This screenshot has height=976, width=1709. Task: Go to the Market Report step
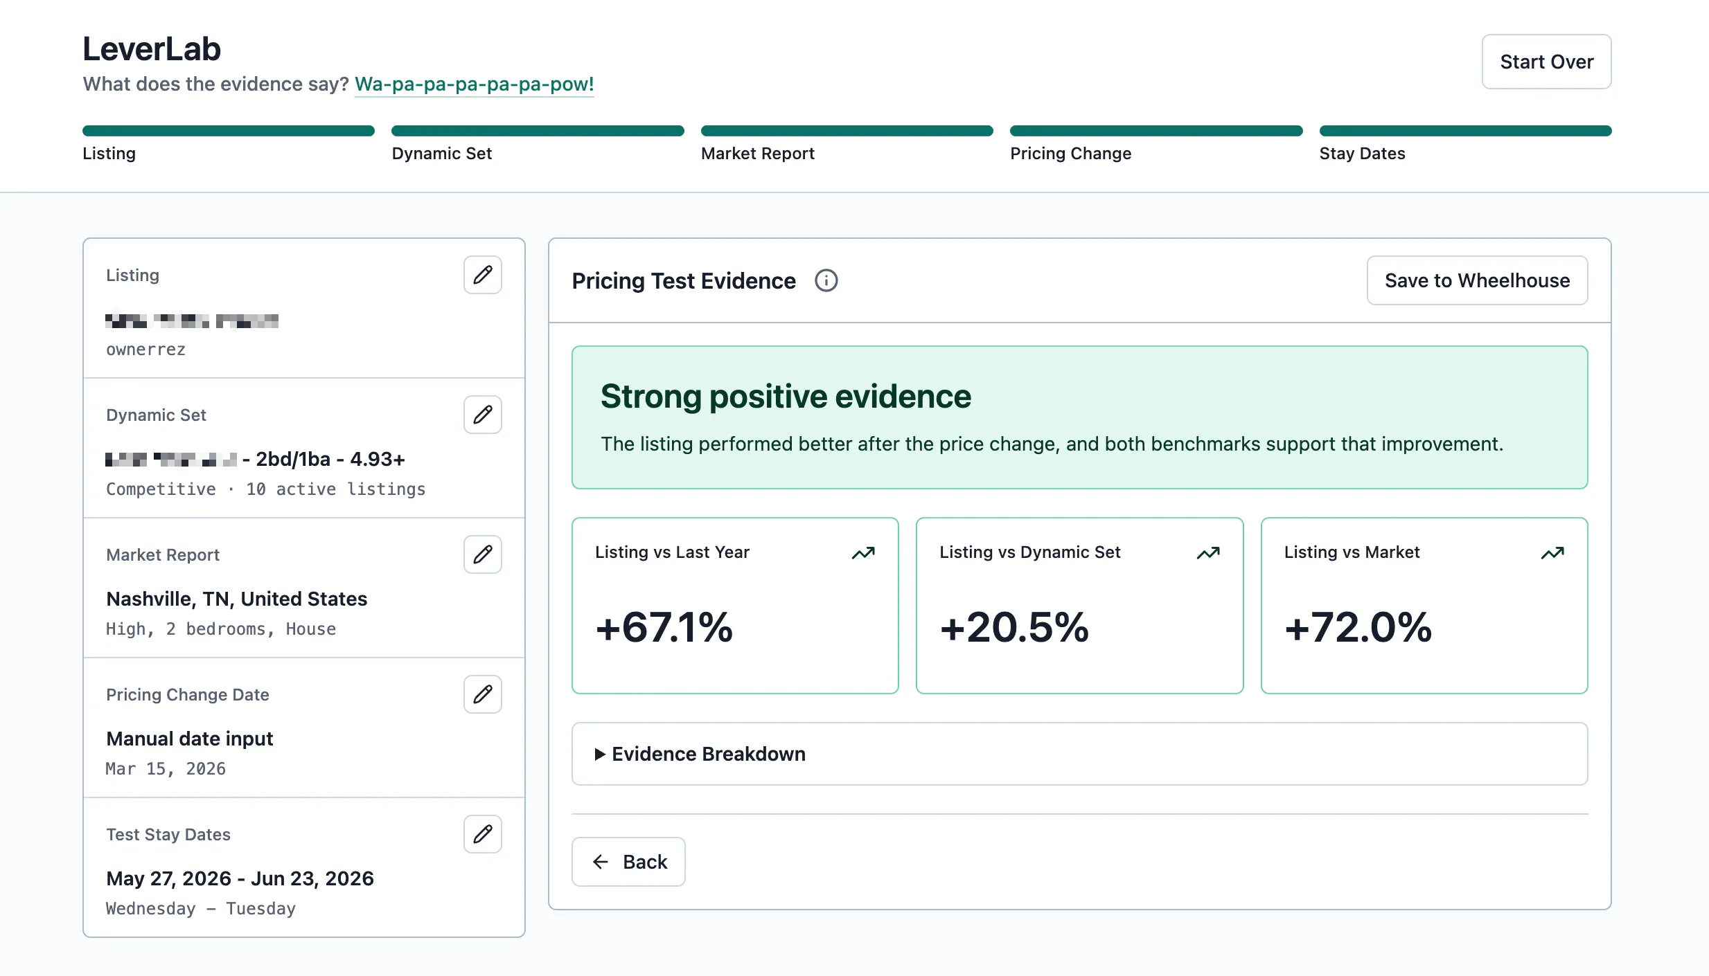click(x=758, y=154)
